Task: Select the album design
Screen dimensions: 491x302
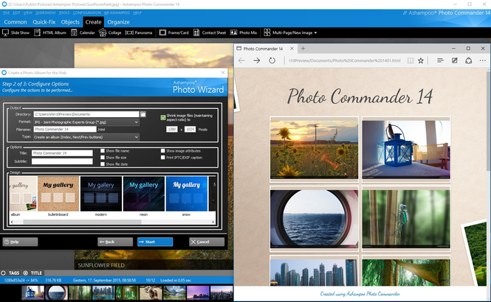Action: (x=23, y=197)
